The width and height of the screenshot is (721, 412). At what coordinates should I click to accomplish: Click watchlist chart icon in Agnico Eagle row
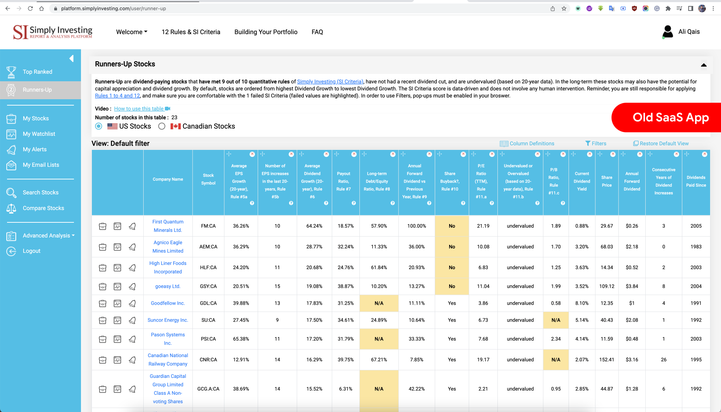(x=117, y=247)
